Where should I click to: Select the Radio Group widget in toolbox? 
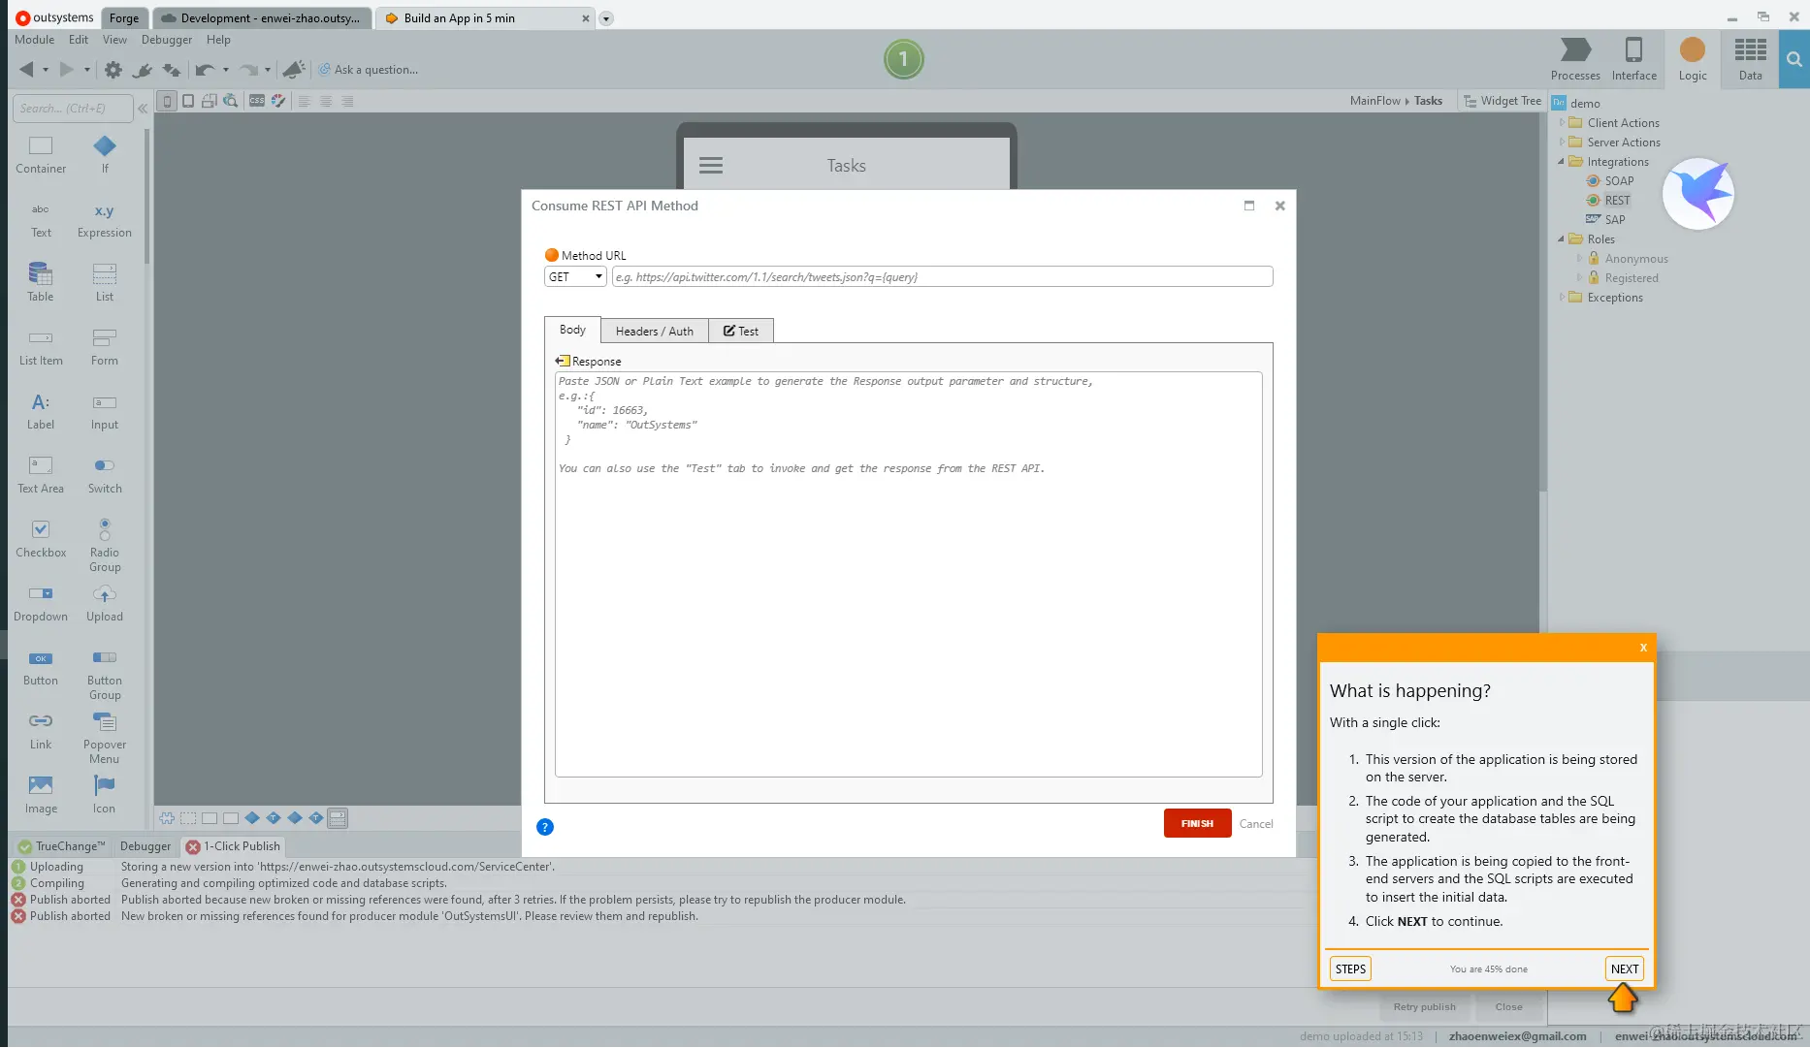pyautogui.click(x=105, y=546)
